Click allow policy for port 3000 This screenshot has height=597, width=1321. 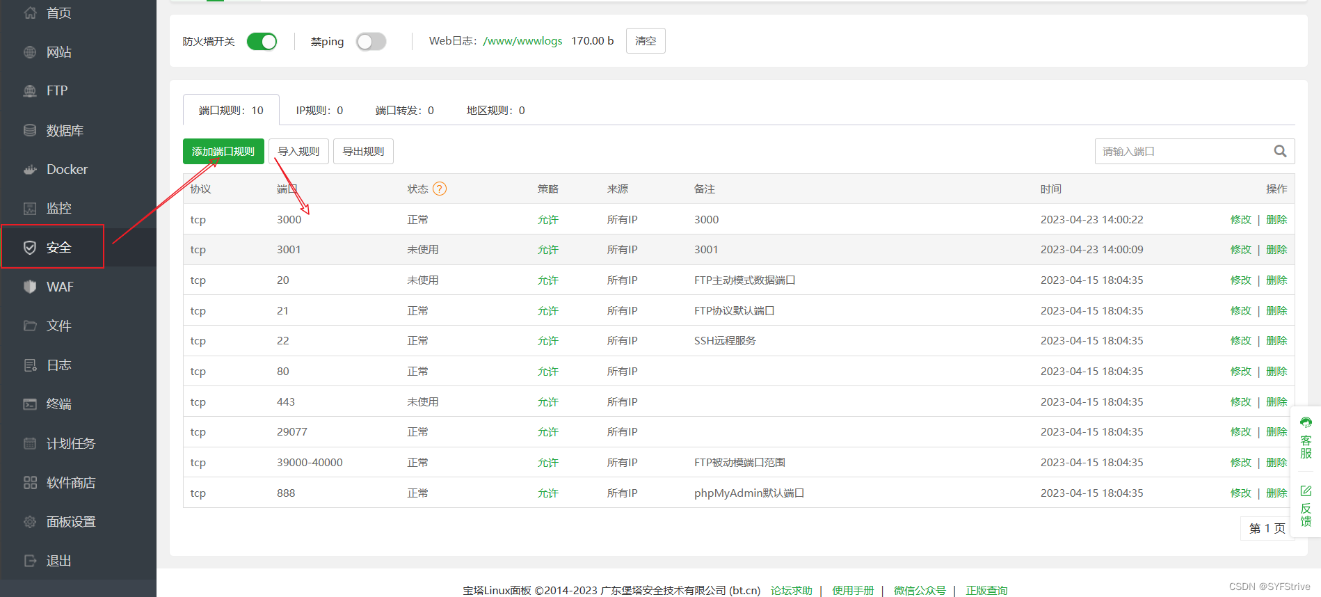tap(547, 219)
